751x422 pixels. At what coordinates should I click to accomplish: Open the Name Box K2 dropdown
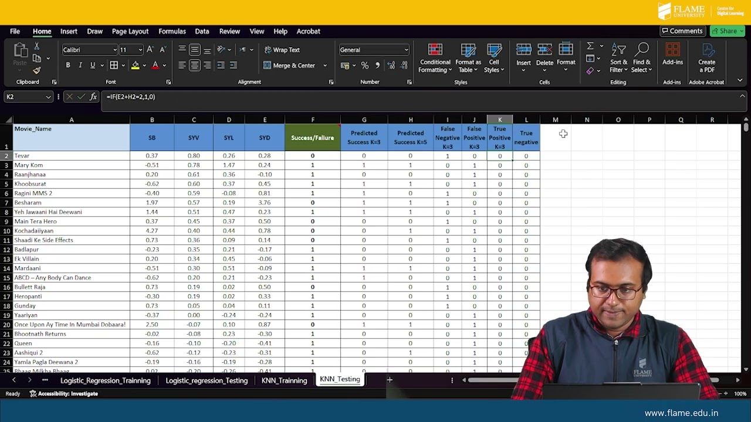[48, 97]
